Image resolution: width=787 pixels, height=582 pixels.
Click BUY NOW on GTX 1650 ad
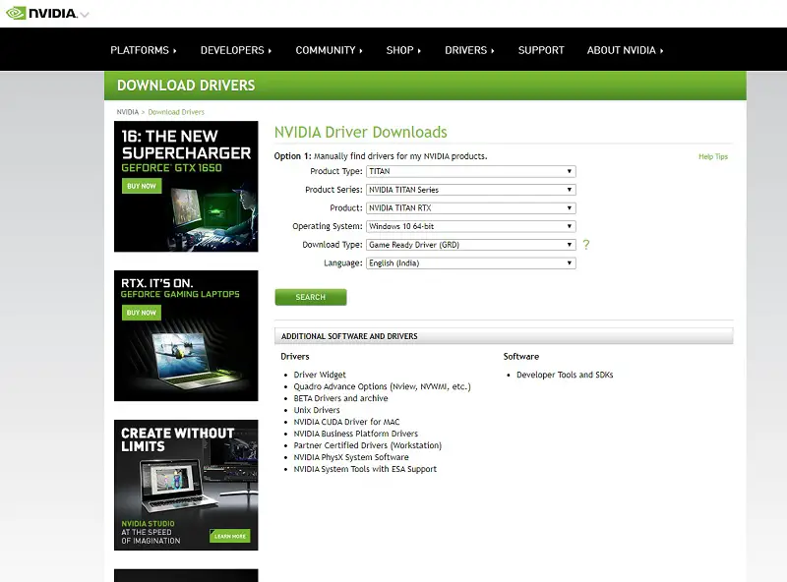point(142,186)
